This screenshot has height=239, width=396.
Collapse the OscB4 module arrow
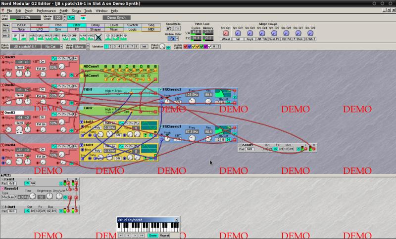point(2,145)
